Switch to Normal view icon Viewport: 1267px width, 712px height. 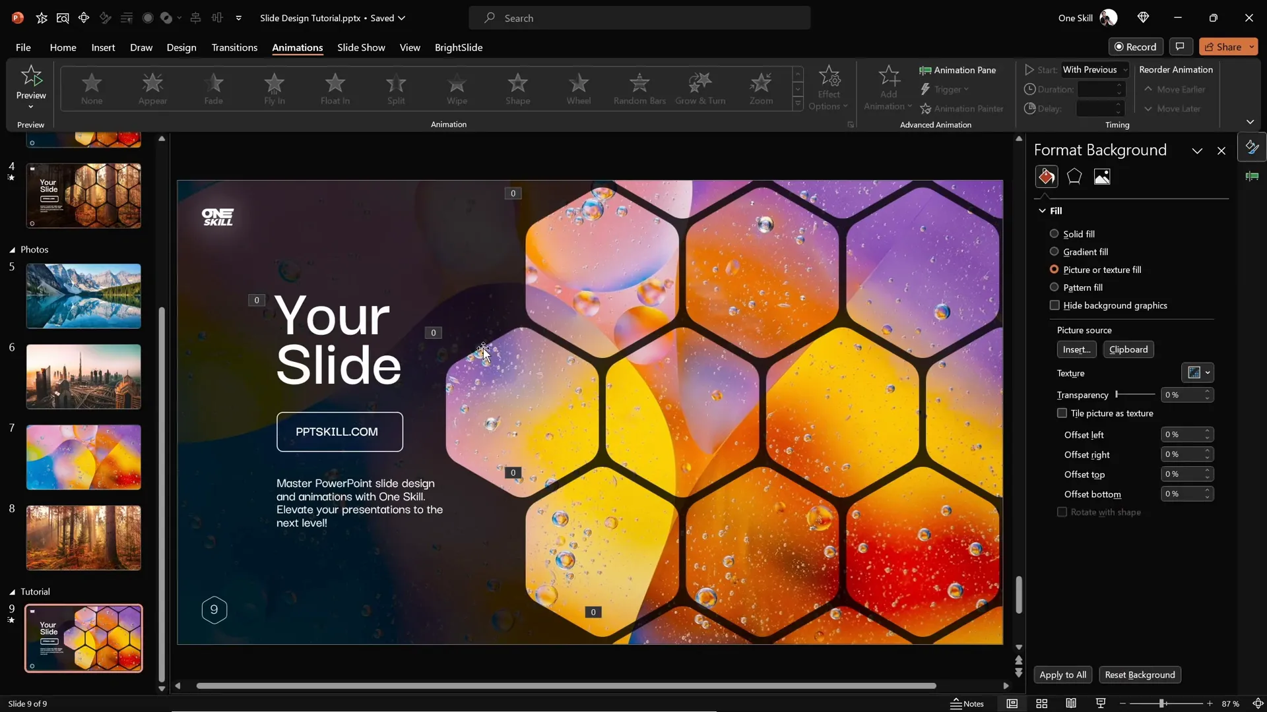tap(1012, 703)
